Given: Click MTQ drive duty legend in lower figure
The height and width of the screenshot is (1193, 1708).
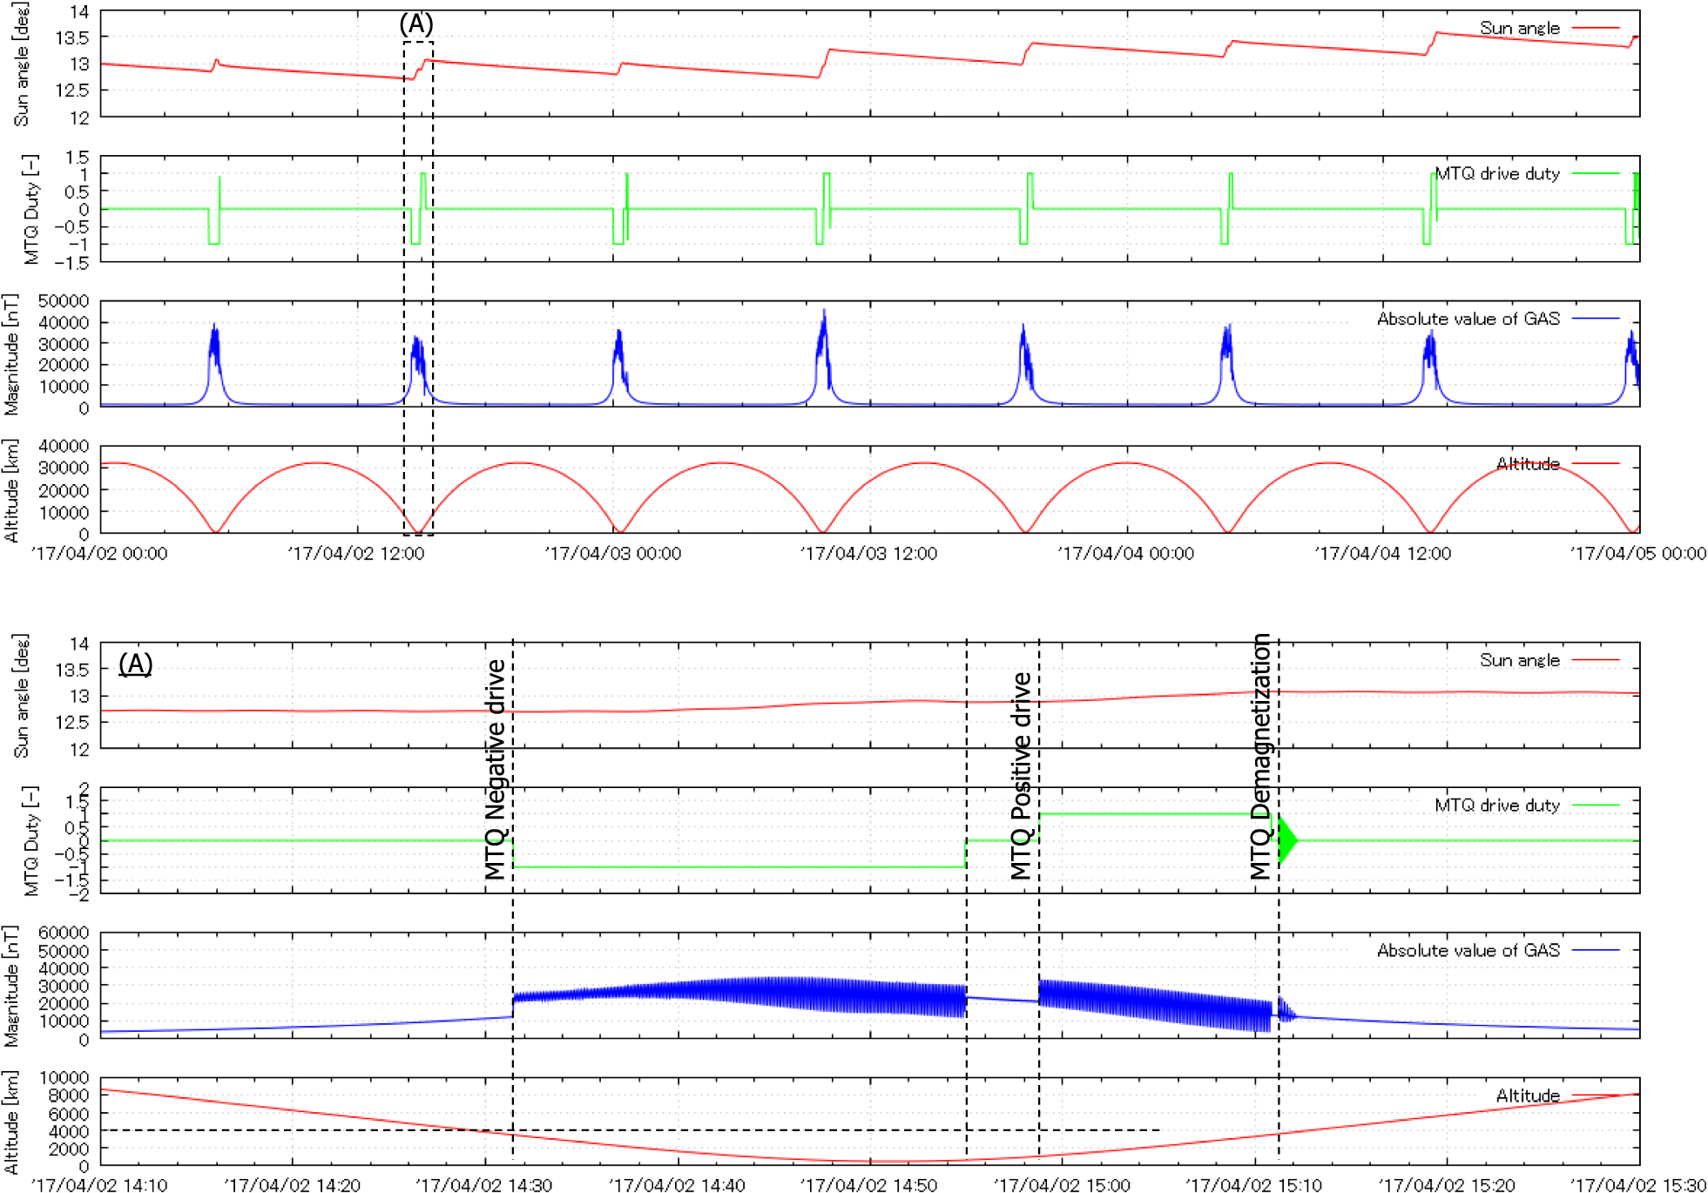Looking at the screenshot, I should tap(1497, 805).
